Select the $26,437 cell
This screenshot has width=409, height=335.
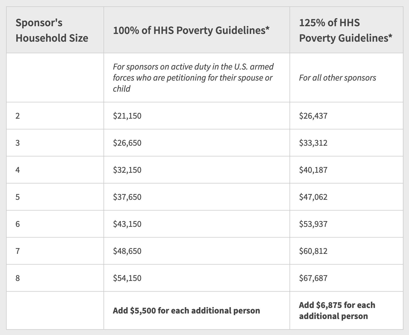[313, 116]
